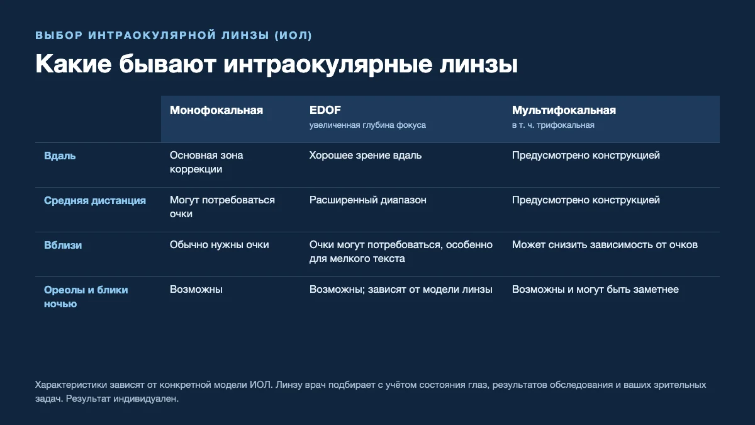This screenshot has width=755, height=425.
Task: Click the 'Мультифокальная' column header
Action: tap(564, 110)
